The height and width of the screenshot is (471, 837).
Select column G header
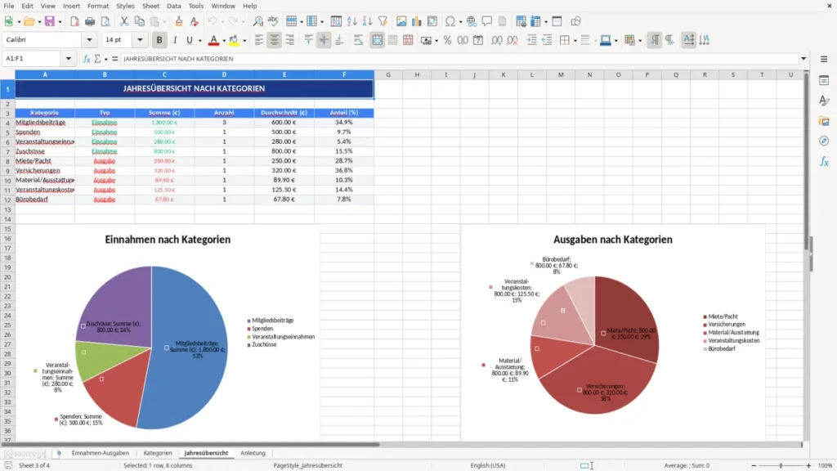388,74
